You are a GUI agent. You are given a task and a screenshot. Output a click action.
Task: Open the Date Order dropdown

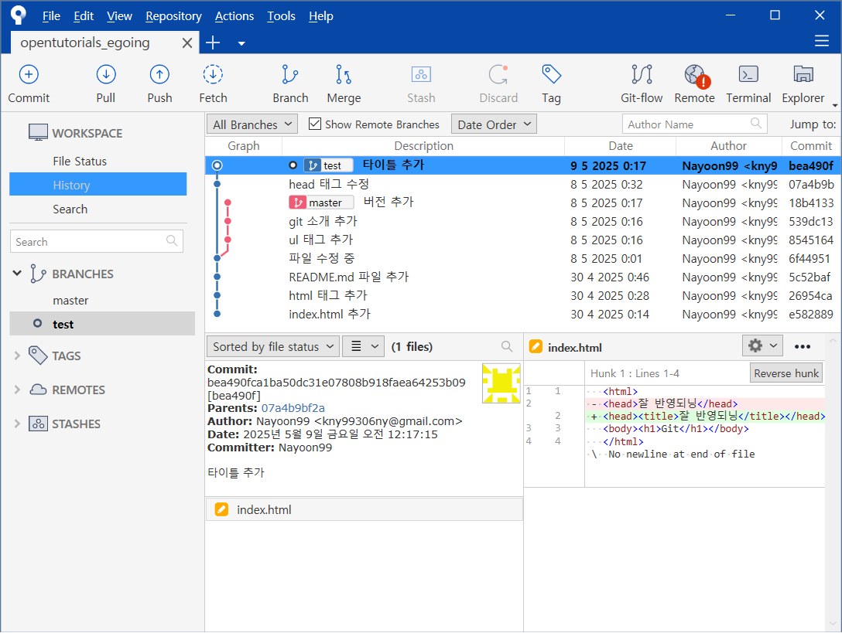tap(494, 124)
